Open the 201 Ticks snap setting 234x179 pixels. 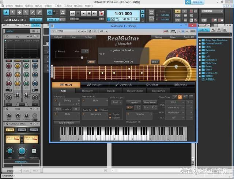point(36,20)
